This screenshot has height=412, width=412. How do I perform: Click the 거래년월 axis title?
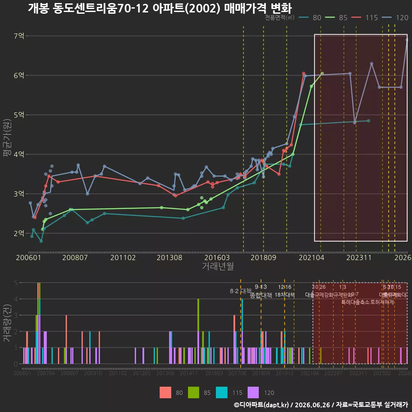[x=218, y=266]
